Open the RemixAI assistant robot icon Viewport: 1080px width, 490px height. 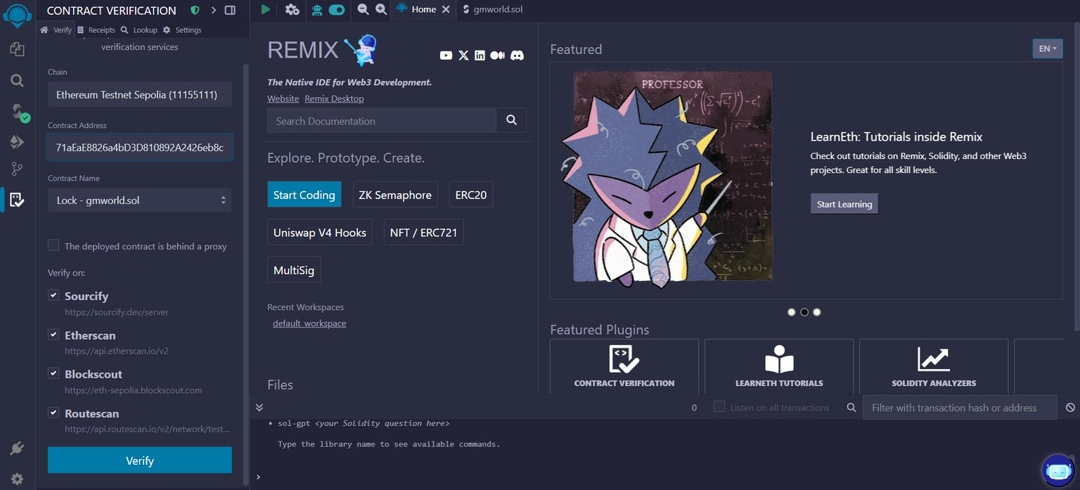click(1059, 470)
